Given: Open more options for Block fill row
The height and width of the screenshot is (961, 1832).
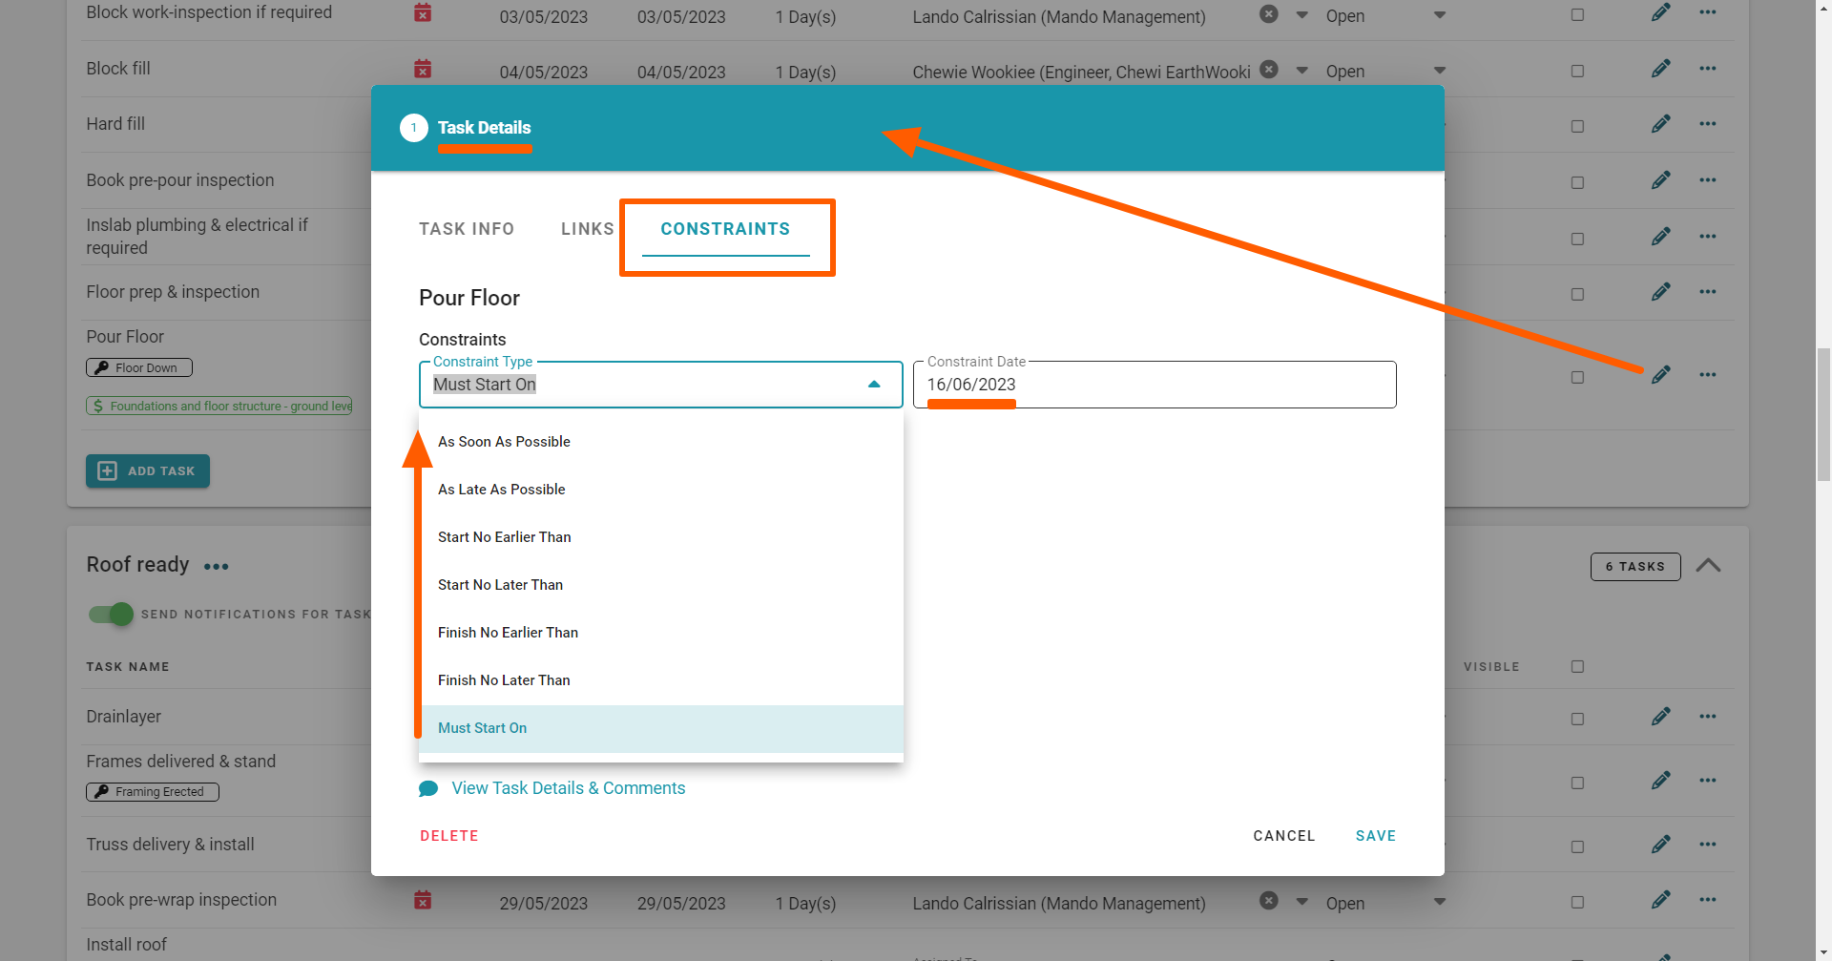Looking at the screenshot, I should pos(1708,69).
